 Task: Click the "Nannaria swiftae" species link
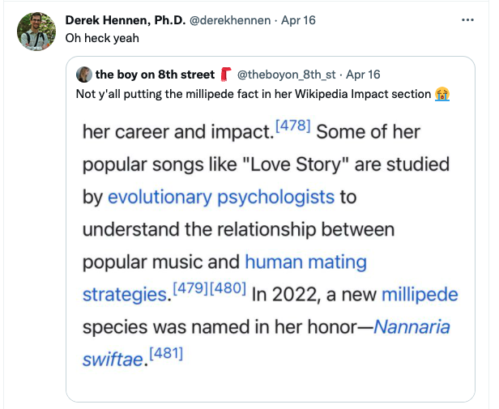[x=412, y=327]
